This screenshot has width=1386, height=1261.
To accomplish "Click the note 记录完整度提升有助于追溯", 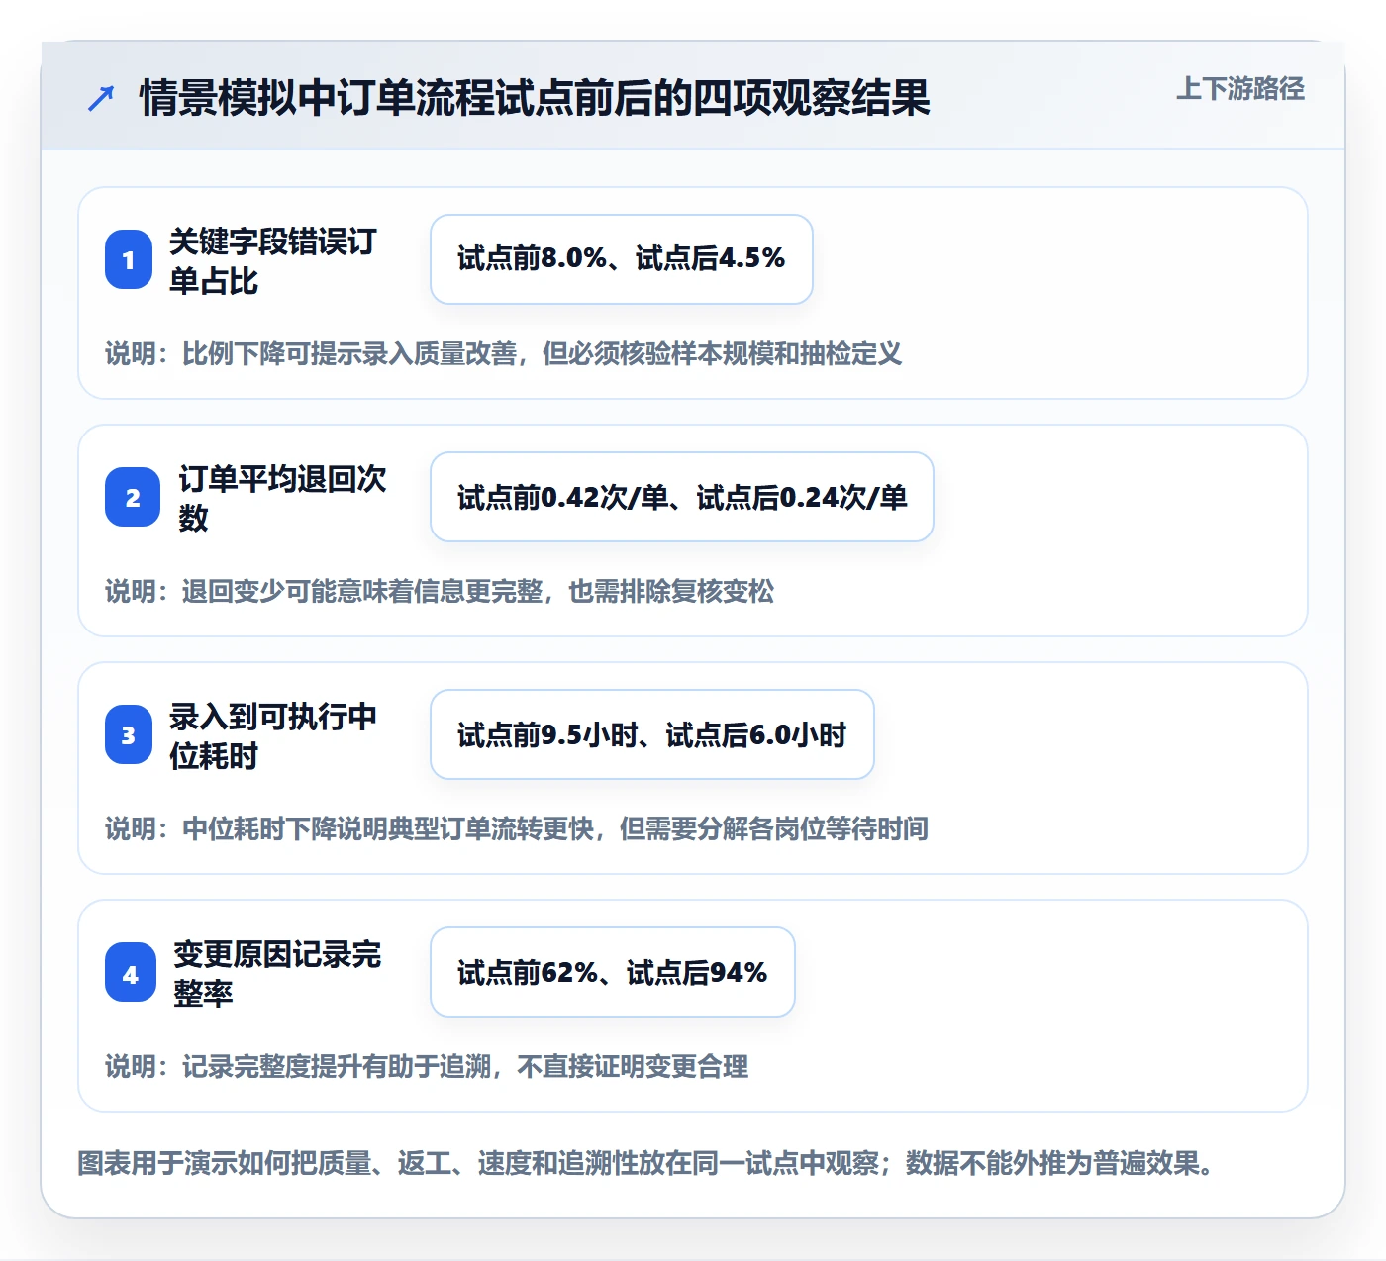I will (x=337, y=1067).
